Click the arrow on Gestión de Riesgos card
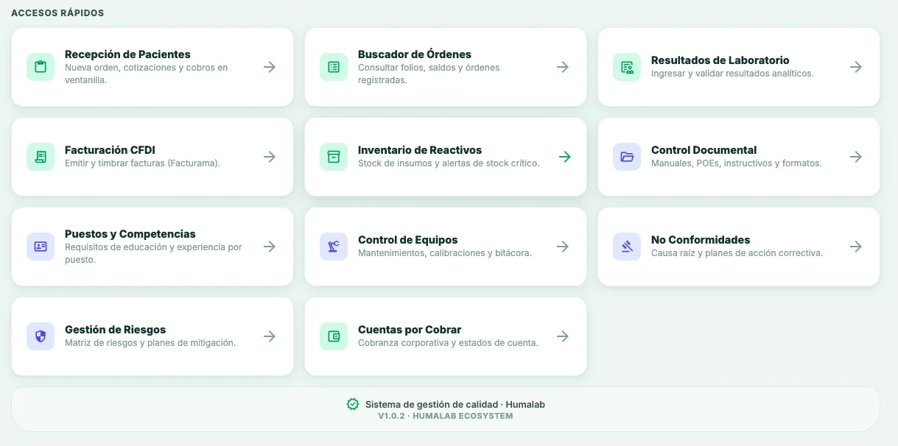 tap(270, 336)
